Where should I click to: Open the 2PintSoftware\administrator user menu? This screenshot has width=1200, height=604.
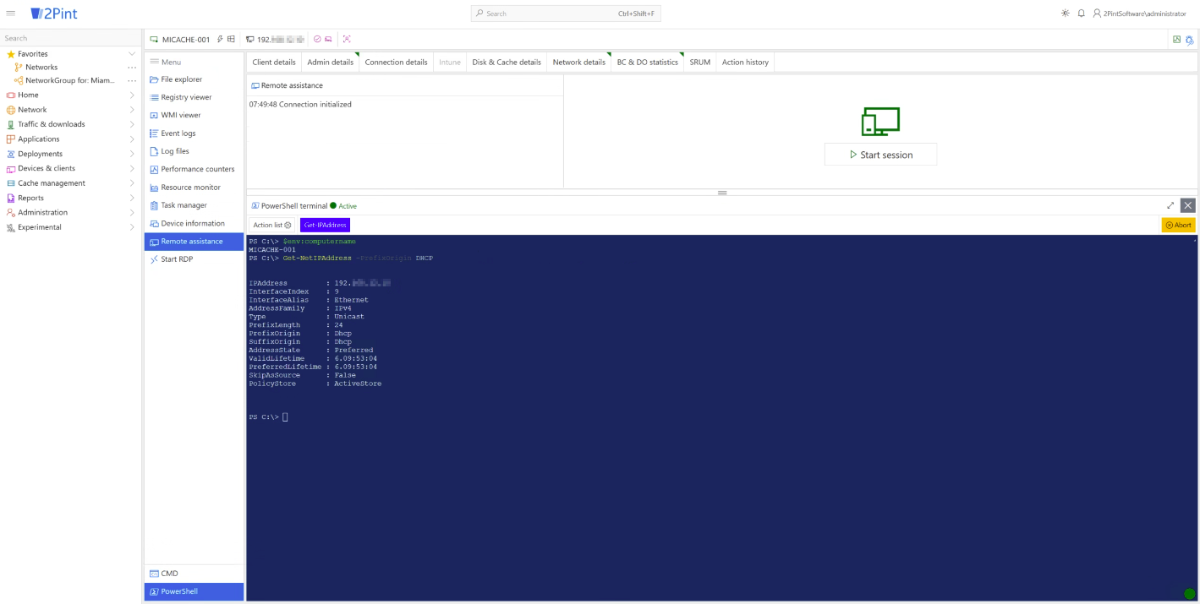tap(1139, 14)
